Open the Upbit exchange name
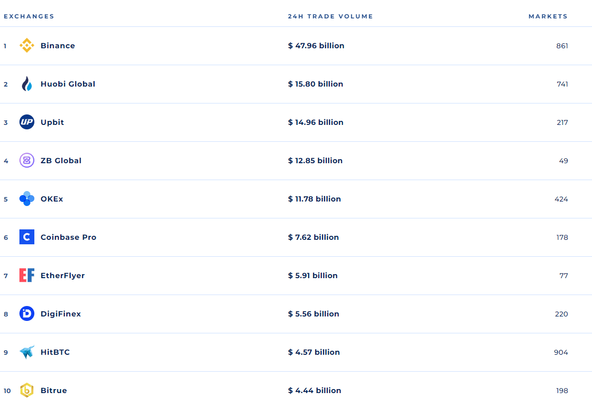This screenshot has height=409, width=592. coord(52,122)
